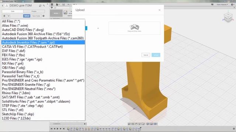Create a New Folder
This screenshot has width=236, height=132.
coord(36,16)
